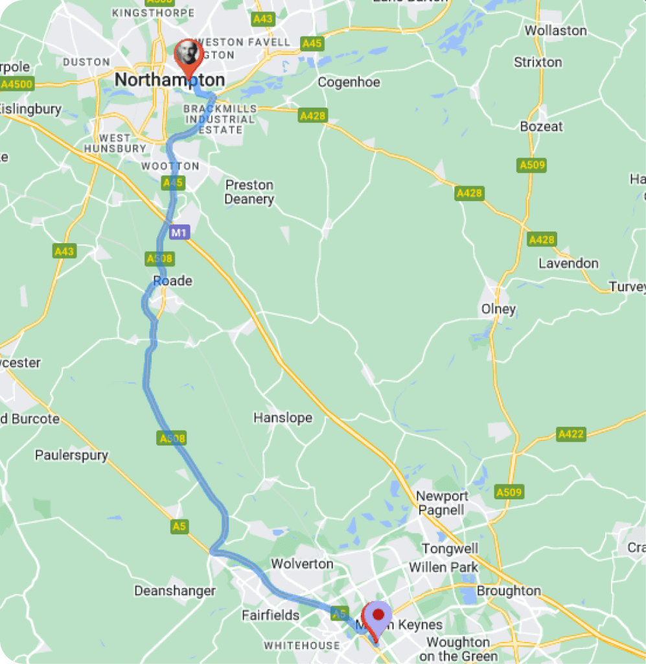The height and width of the screenshot is (664, 646).
Task: Select the Northampton city label
Action: (170, 80)
